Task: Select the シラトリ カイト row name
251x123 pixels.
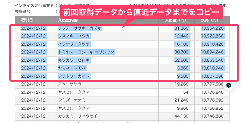Action: 74,76
